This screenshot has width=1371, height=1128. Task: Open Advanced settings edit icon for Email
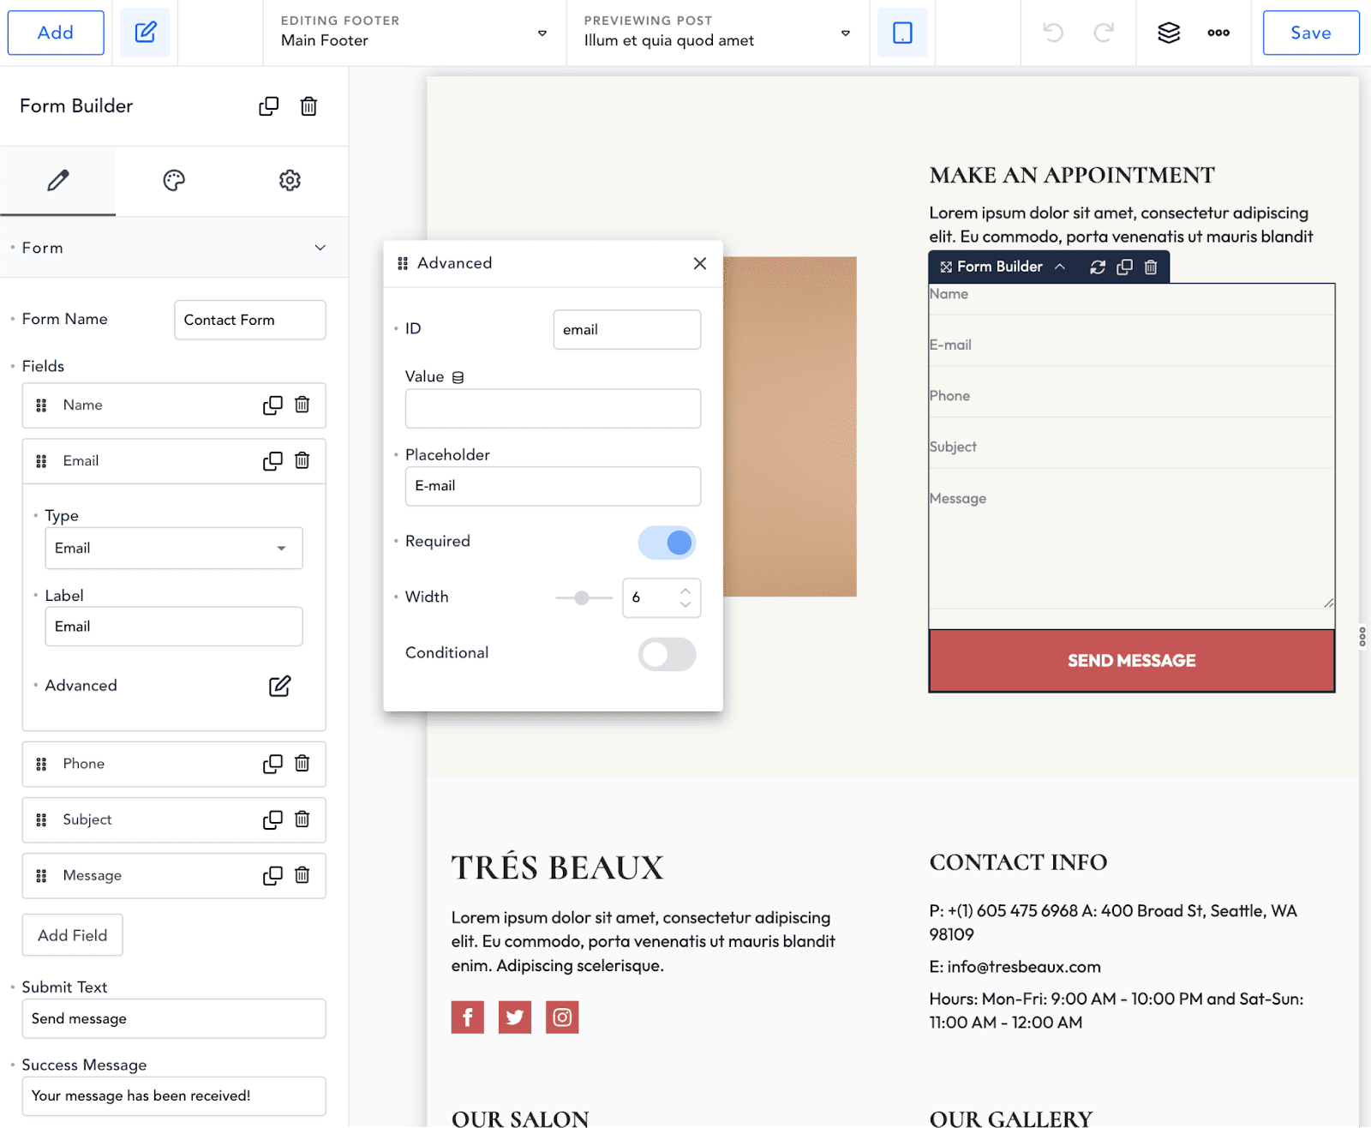pos(279,686)
